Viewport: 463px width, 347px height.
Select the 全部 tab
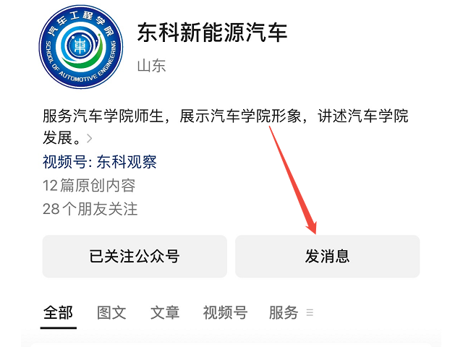point(58,312)
